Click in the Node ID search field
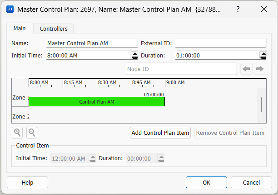 click(x=181, y=69)
